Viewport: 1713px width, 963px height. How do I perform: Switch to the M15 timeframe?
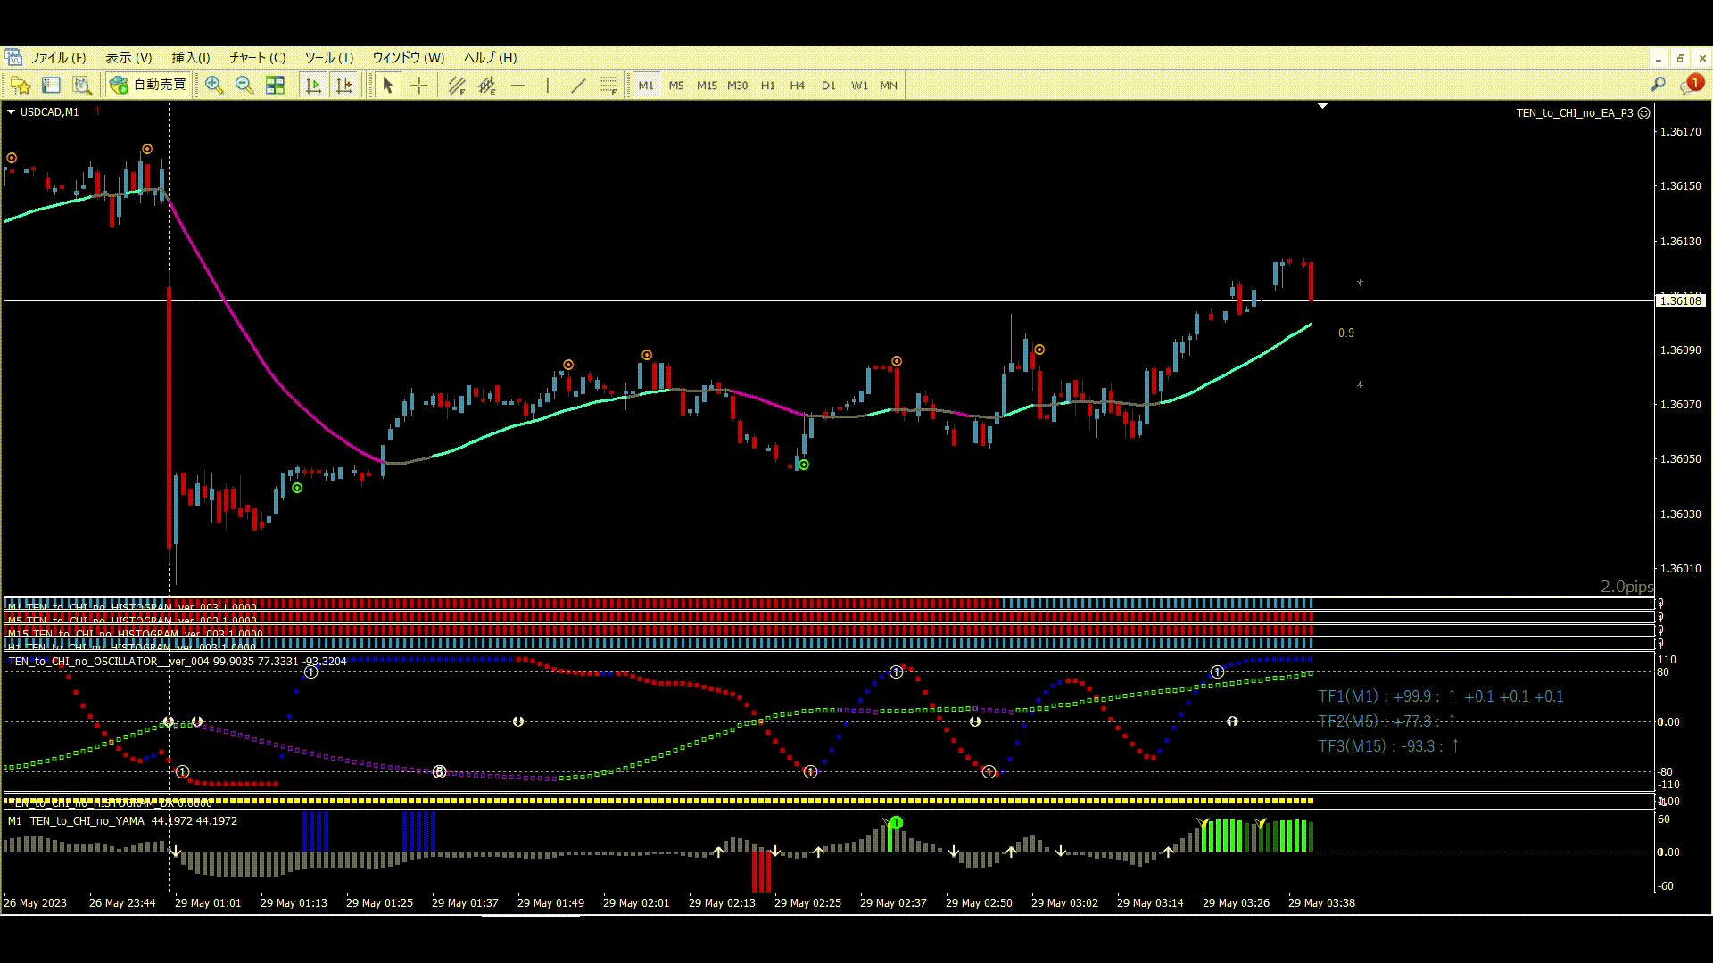(707, 85)
